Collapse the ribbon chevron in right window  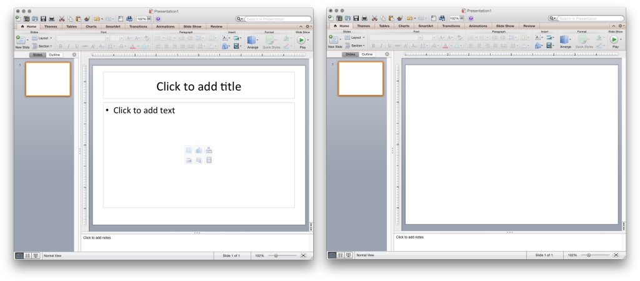tap(614, 26)
